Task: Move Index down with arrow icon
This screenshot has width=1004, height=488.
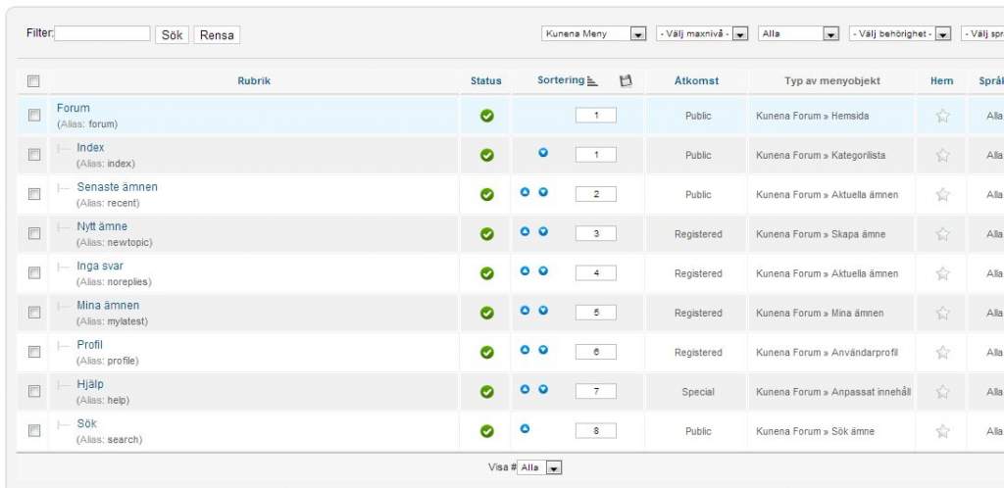Action: coord(543,153)
